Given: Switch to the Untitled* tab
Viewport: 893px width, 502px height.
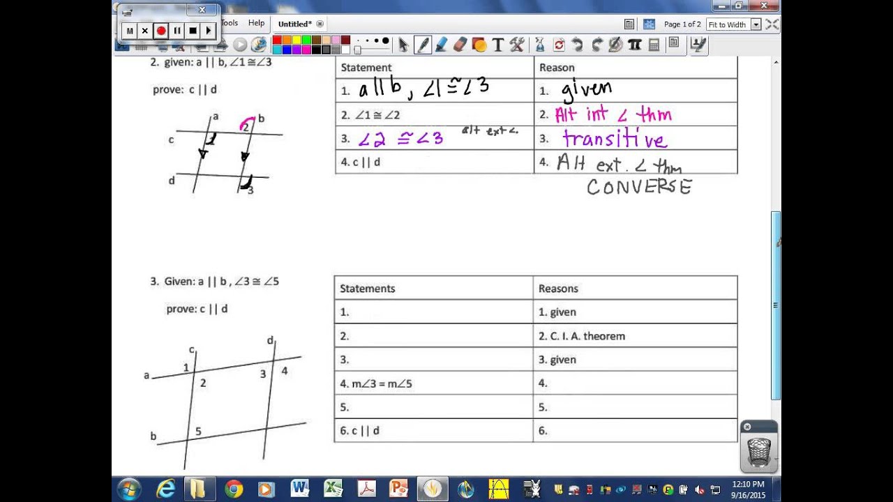Looking at the screenshot, I should point(295,24).
